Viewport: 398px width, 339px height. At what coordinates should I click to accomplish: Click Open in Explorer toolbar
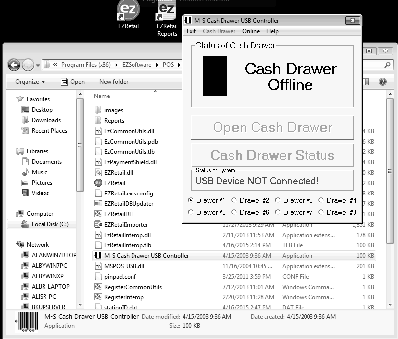coord(73,82)
